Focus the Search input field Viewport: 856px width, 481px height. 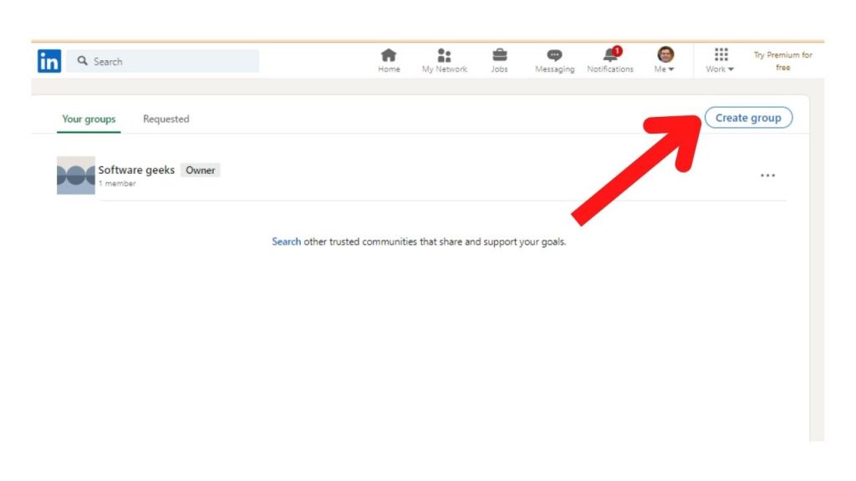click(163, 61)
